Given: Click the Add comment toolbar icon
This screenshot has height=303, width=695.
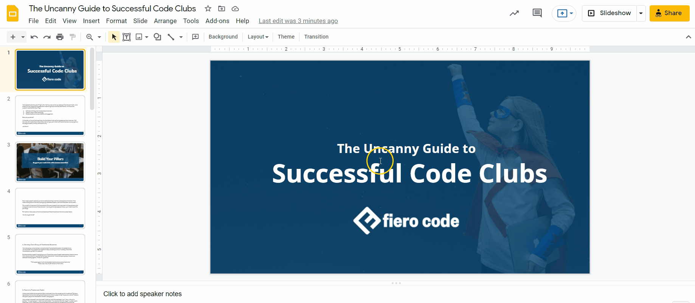Looking at the screenshot, I should click(x=195, y=37).
